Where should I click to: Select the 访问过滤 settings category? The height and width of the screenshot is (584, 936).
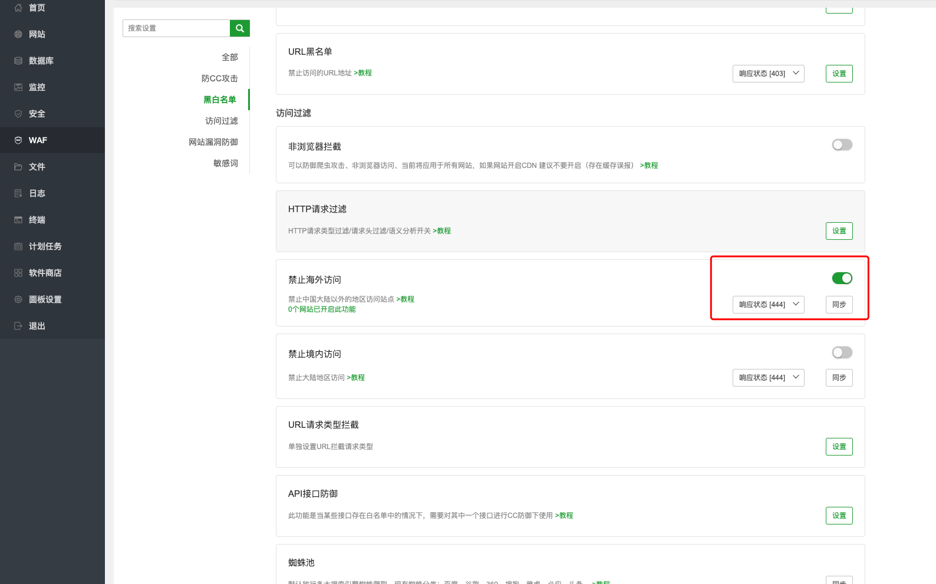click(222, 121)
